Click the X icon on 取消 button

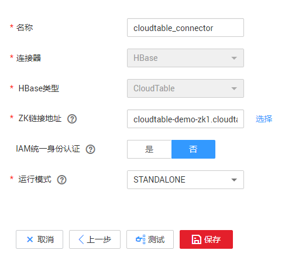(x=30, y=239)
